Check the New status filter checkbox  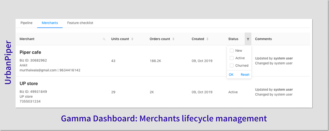click(x=232, y=51)
